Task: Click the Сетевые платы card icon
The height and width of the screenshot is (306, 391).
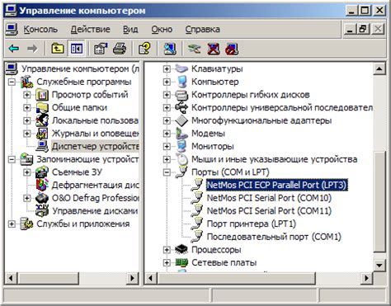Action: tap(181, 262)
